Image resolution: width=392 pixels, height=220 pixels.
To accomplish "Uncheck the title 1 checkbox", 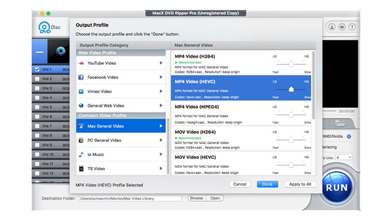I will [x=37, y=69].
